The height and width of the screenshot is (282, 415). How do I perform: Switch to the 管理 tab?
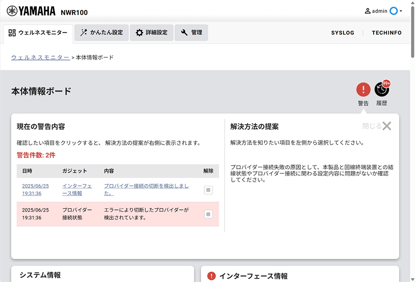(191, 32)
